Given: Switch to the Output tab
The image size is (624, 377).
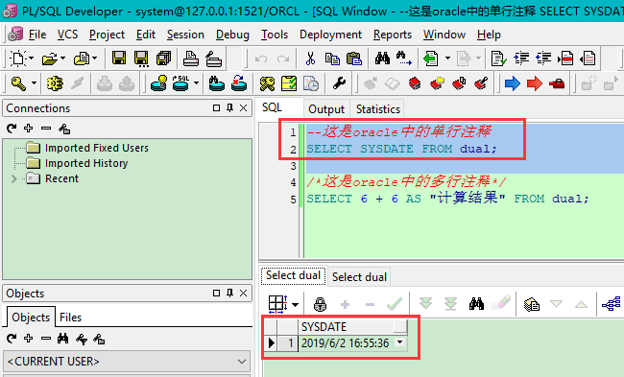Looking at the screenshot, I should (326, 109).
